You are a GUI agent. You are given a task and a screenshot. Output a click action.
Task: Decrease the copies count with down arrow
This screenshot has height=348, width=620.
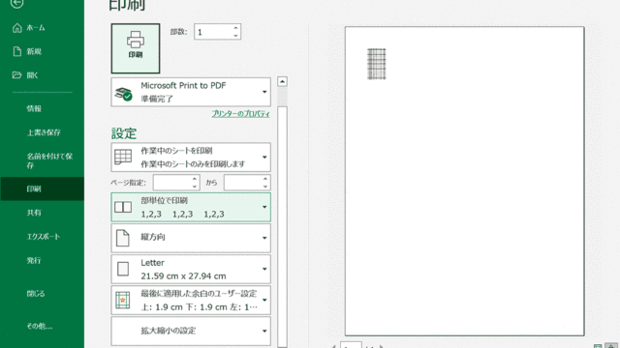coord(235,36)
